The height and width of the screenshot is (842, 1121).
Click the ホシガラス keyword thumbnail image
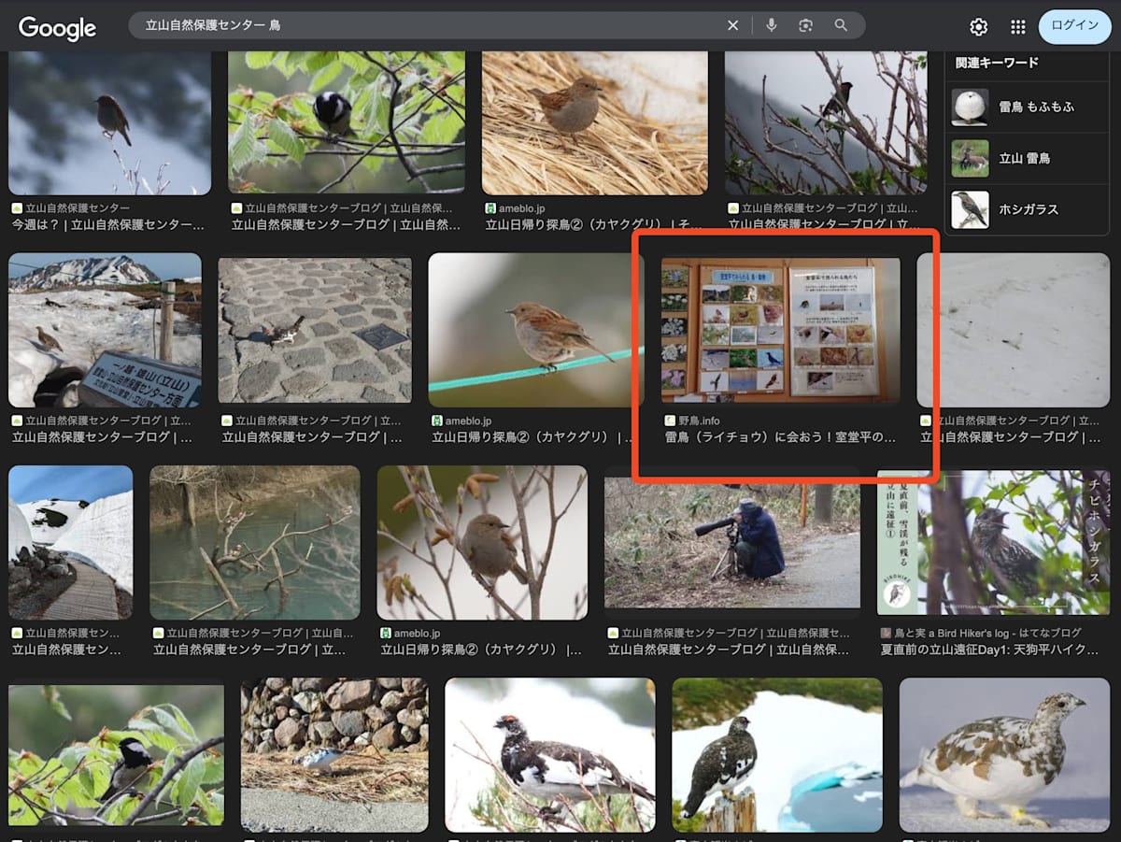point(970,209)
